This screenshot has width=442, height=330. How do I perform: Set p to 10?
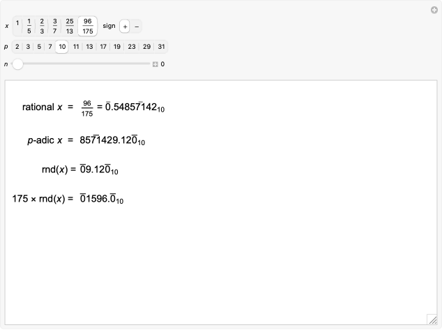click(x=62, y=47)
